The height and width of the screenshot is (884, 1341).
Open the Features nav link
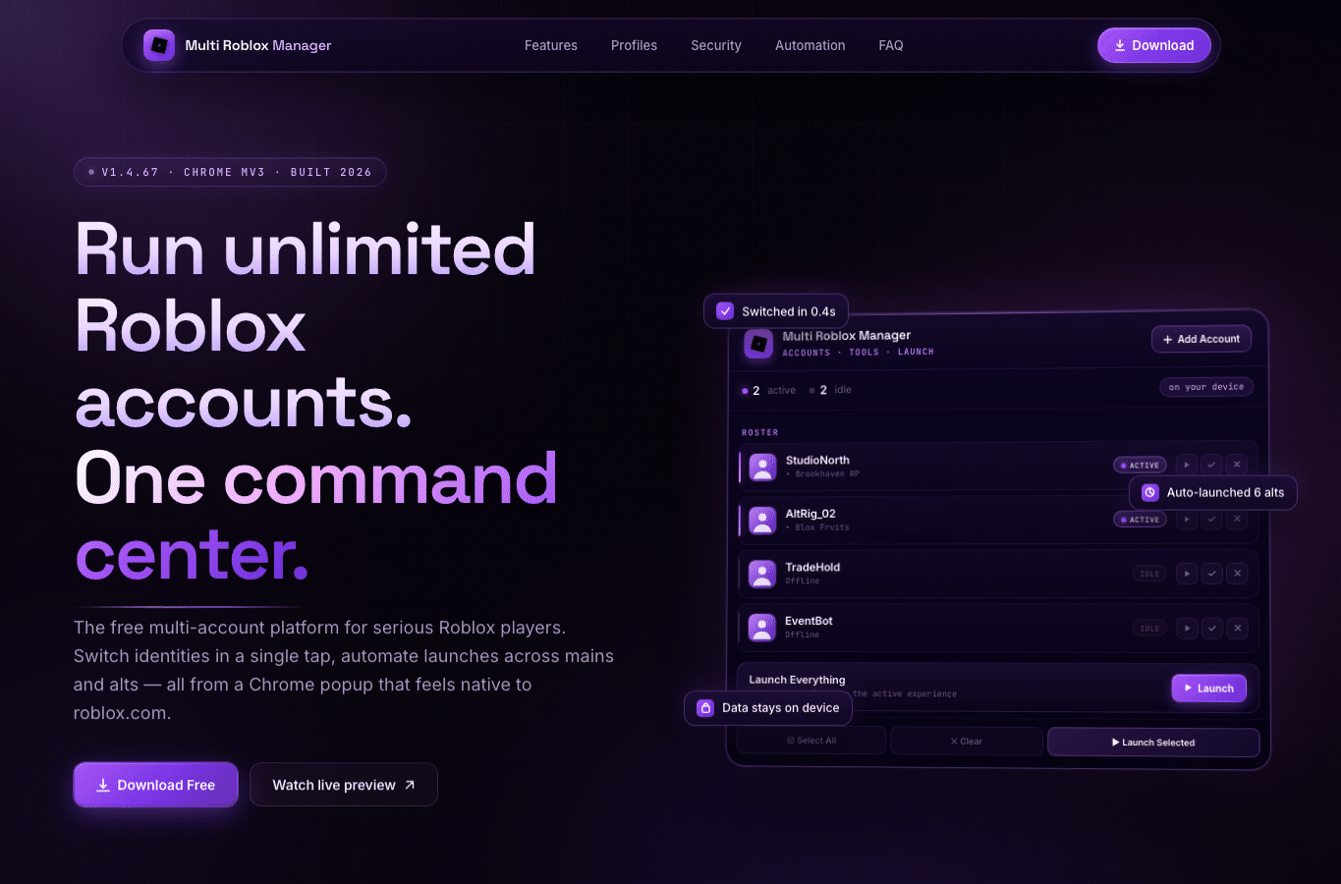tap(551, 45)
